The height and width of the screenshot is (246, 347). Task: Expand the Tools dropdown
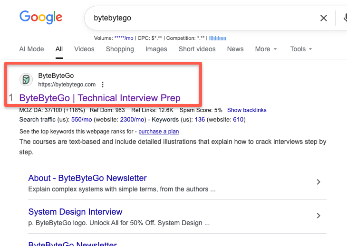[x=301, y=49]
